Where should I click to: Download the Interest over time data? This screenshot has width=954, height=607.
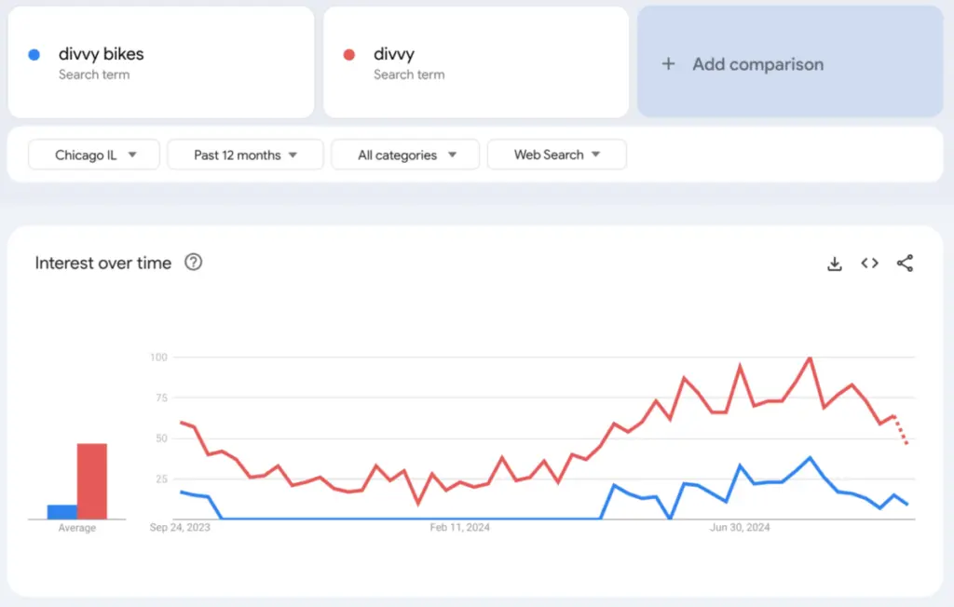tap(835, 263)
